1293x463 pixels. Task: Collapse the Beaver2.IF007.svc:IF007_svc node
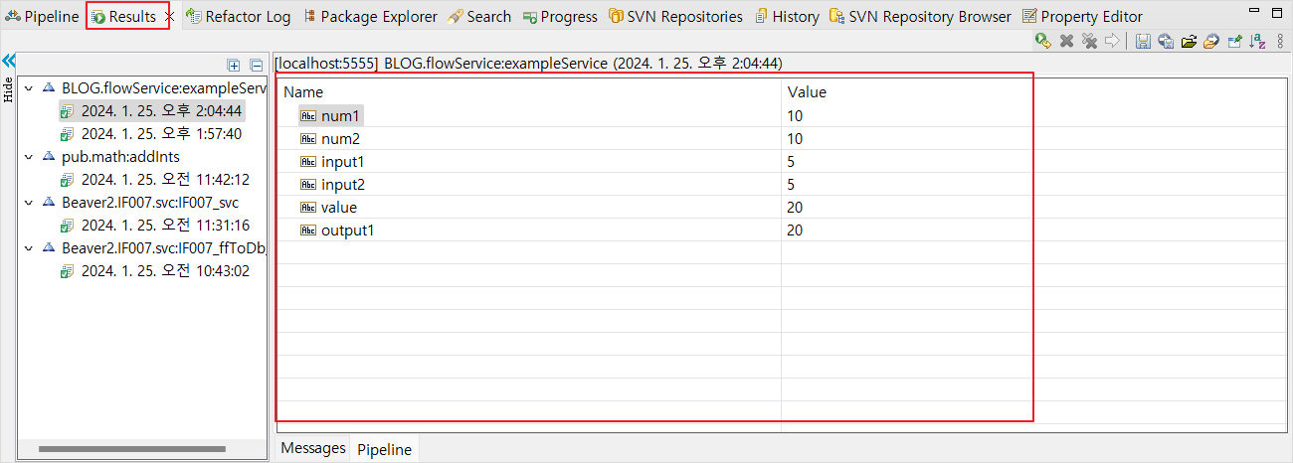click(28, 202)
